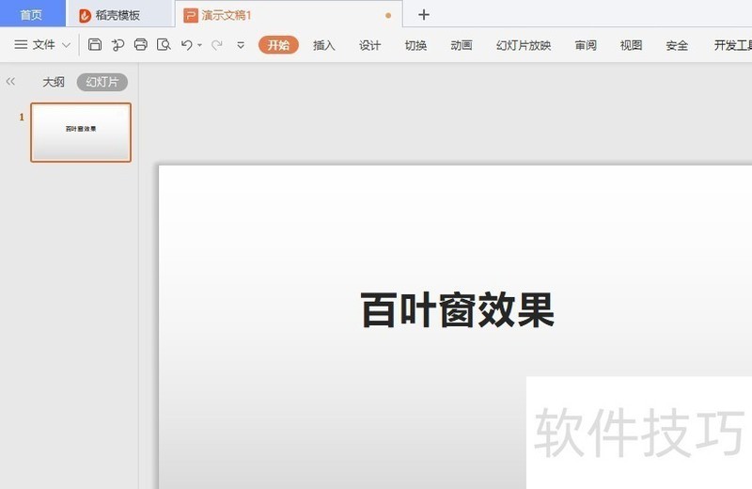The height and width of the screenshot is (489, 752).
Task: Open the 切换 ribbon tab
Action: (x=415, y=45)
